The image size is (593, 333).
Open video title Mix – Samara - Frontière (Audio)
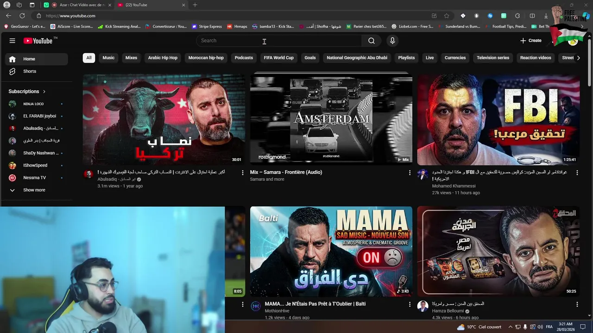[x=286, y=172]
